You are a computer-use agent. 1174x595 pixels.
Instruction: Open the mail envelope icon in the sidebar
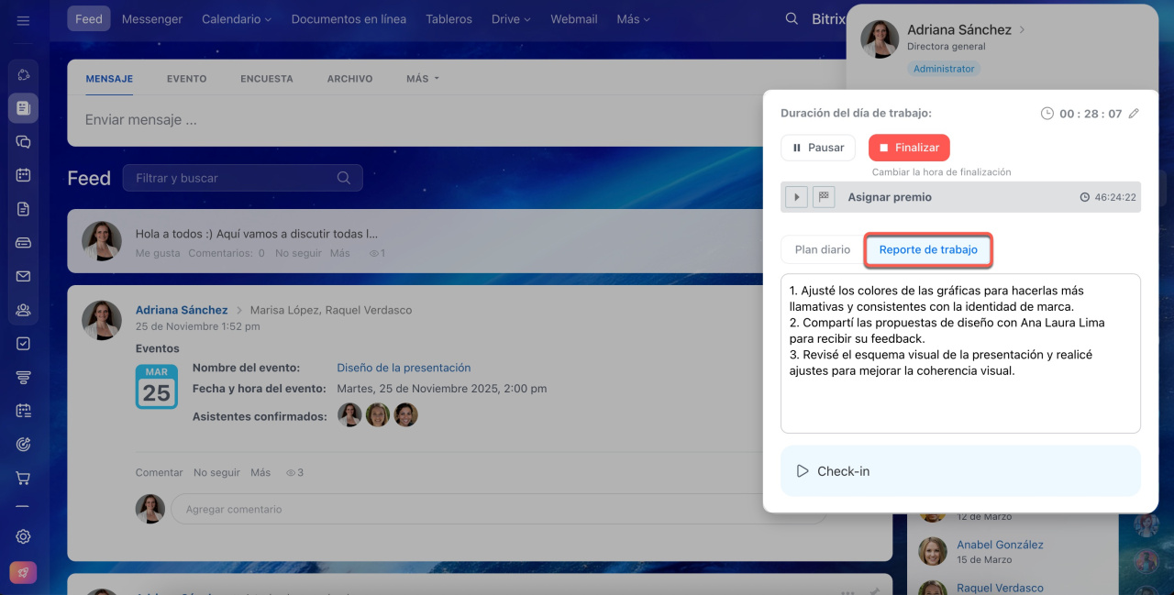point(23,276)
